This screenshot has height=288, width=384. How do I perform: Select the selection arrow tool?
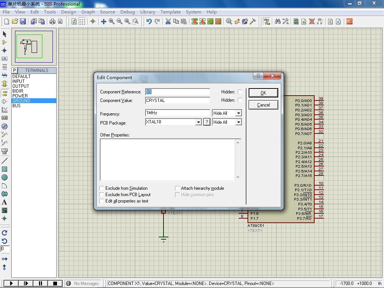(x=4, y=34)
